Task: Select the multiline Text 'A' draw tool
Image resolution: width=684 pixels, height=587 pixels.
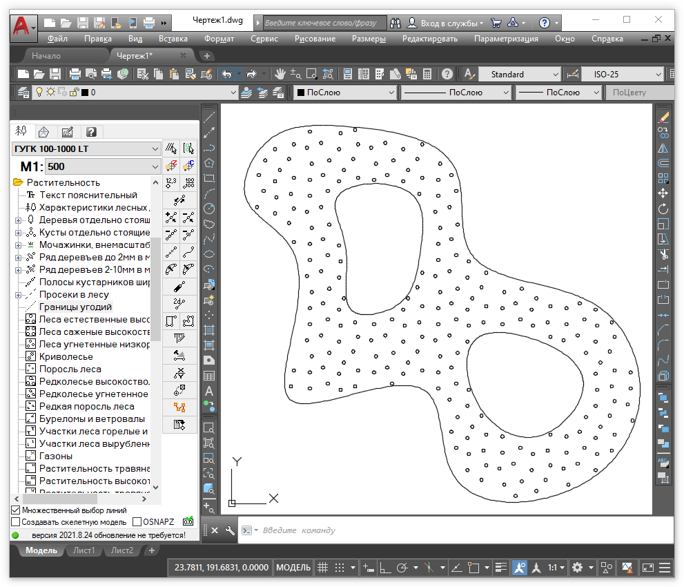Action: point(209,392)
